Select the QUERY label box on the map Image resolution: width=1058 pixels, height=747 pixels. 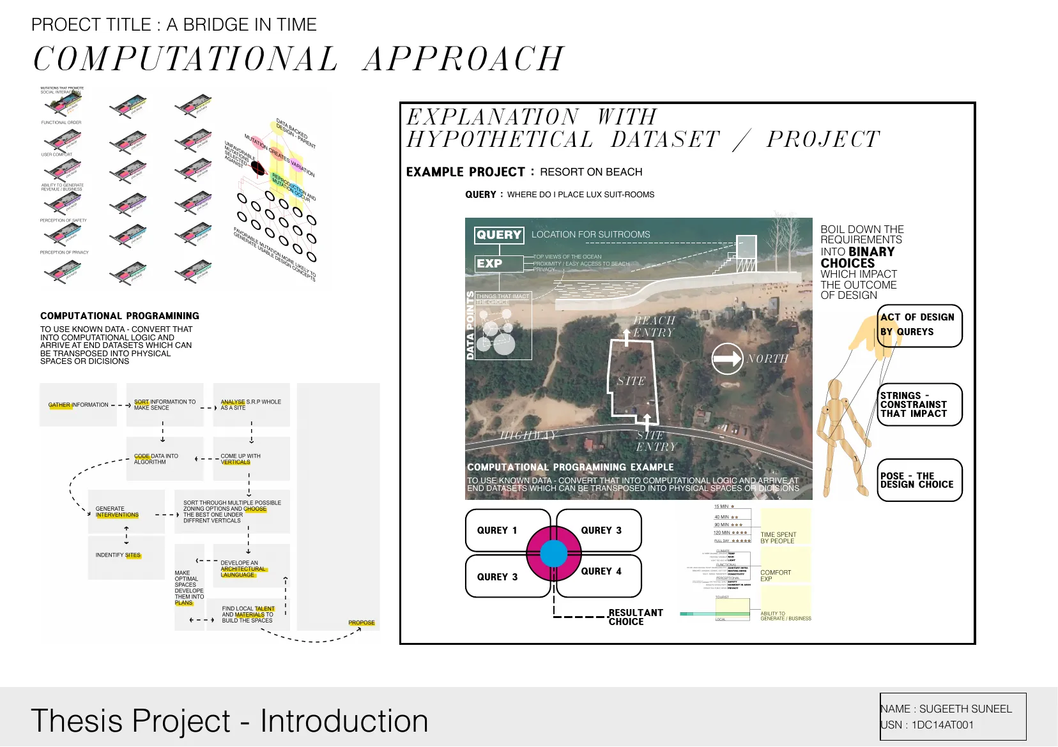click(499, 235)
